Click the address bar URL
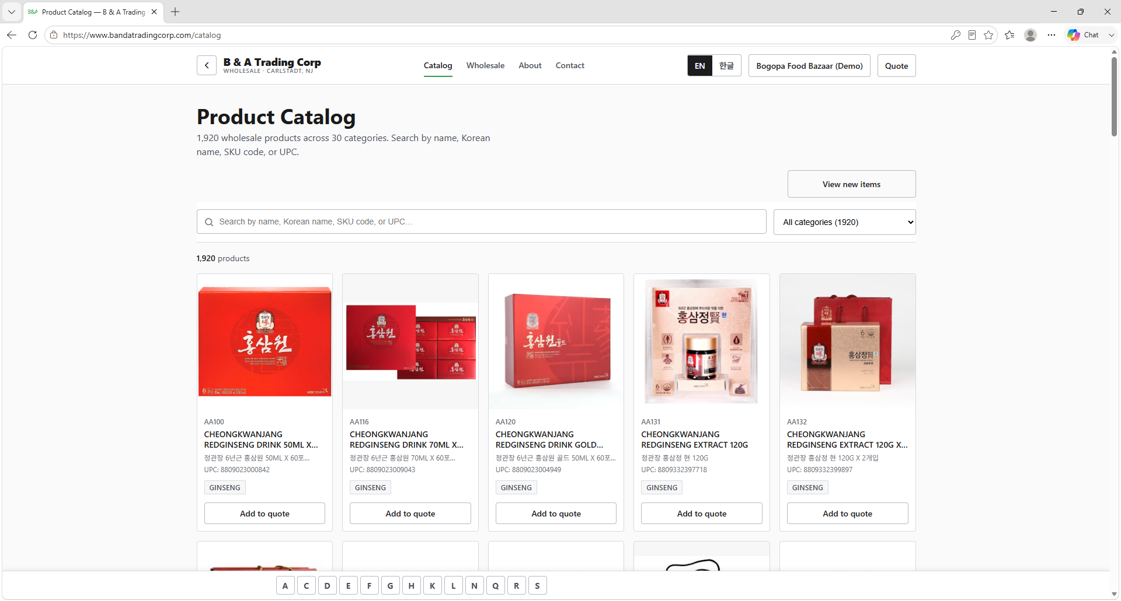Viewport: 1121px width, 601px height. tap(142, 35)
